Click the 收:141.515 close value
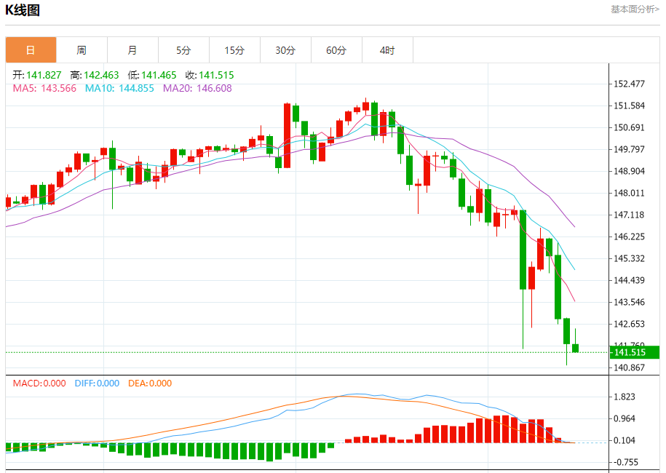Image resolution: width=666 pixels, height=473 pixels. click(210, 75)
